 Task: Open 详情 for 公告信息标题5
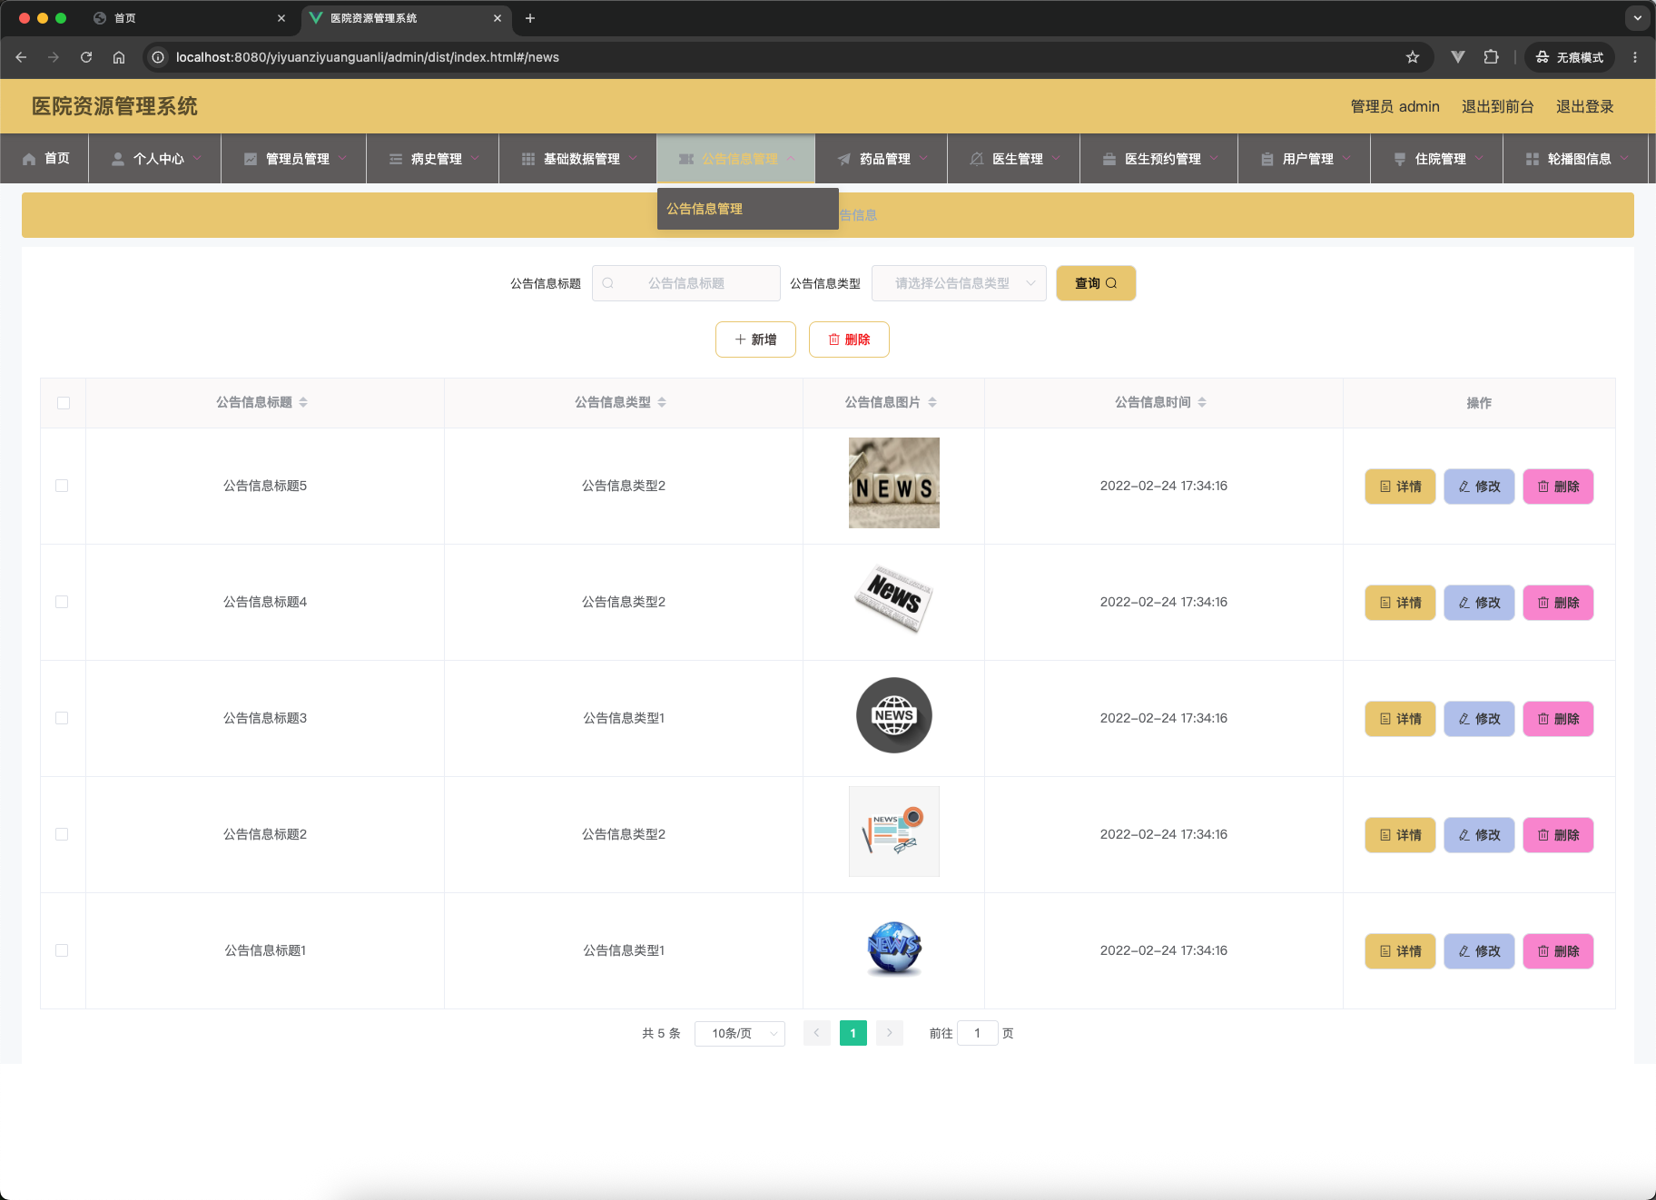[1400, 487]
